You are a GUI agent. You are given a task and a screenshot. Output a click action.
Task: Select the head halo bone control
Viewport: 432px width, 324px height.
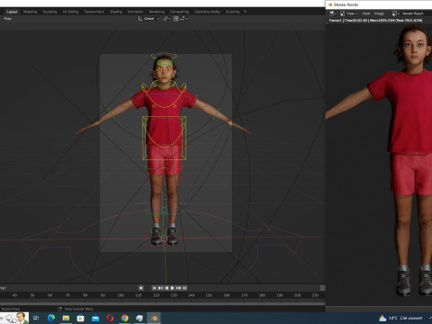click(164, 56)
